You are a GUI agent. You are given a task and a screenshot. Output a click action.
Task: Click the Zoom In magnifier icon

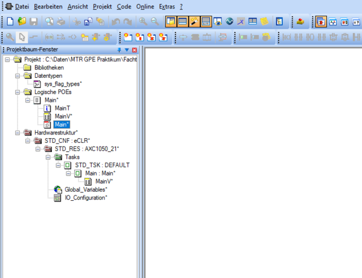pyautogui.click(x=144, y=22)
